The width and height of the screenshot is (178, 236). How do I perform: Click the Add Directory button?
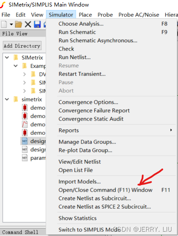[22, 46]
